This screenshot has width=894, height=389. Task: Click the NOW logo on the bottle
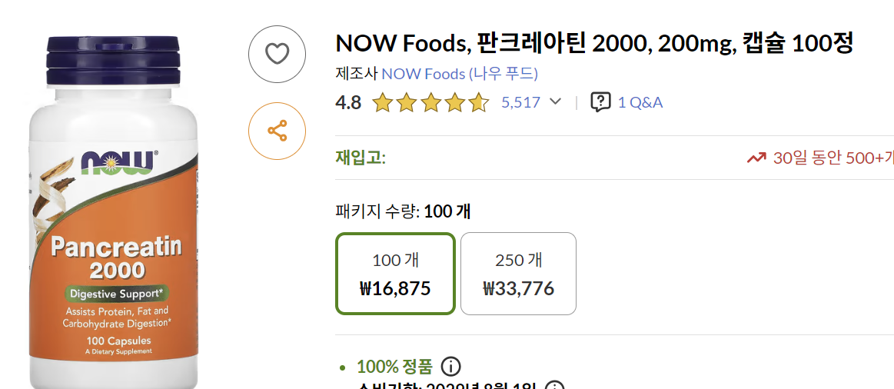118,161
